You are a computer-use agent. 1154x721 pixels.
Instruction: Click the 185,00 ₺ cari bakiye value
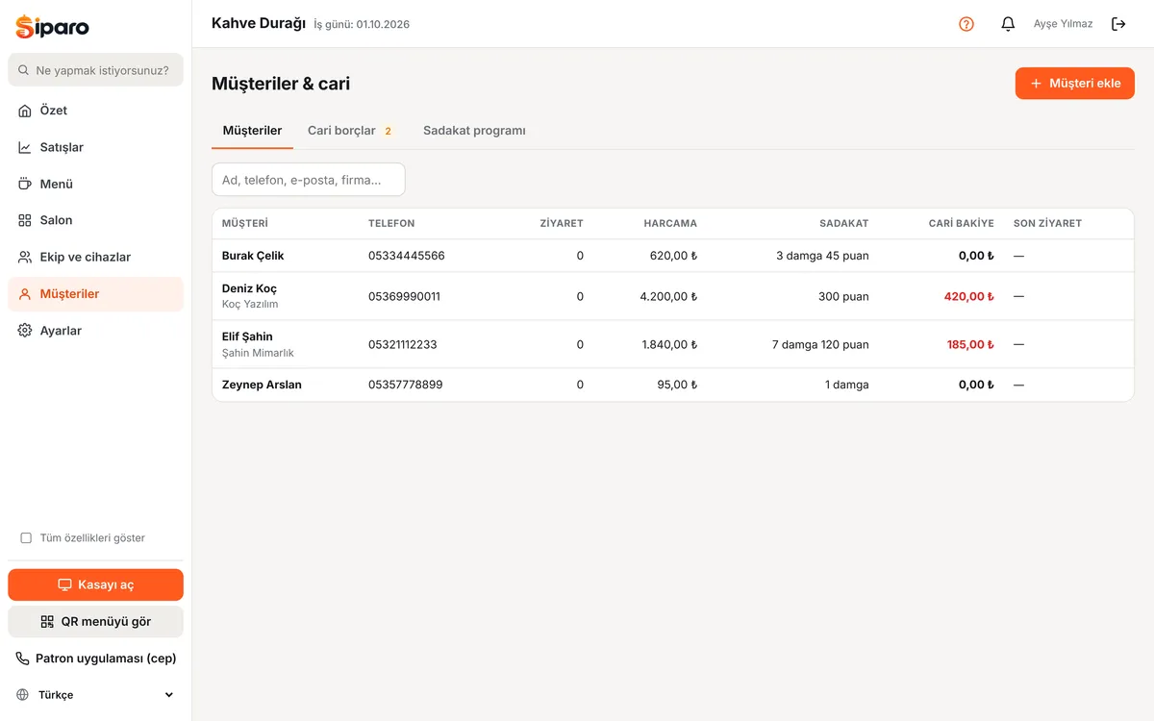click(x=970, y=344)
